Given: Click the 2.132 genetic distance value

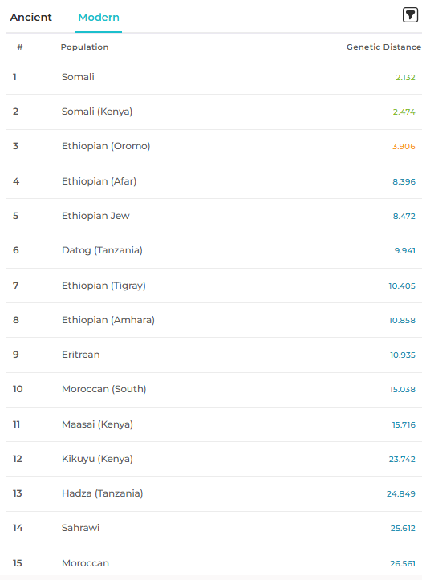Looking at the screenshot, I should pos(405,77).
